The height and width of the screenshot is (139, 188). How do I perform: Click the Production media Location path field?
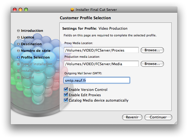point(101,64)
